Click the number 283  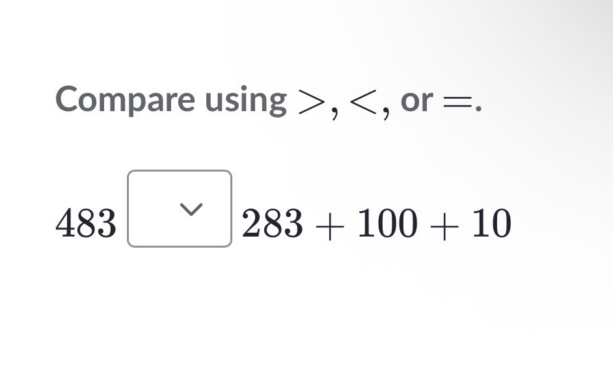(273, 223)
